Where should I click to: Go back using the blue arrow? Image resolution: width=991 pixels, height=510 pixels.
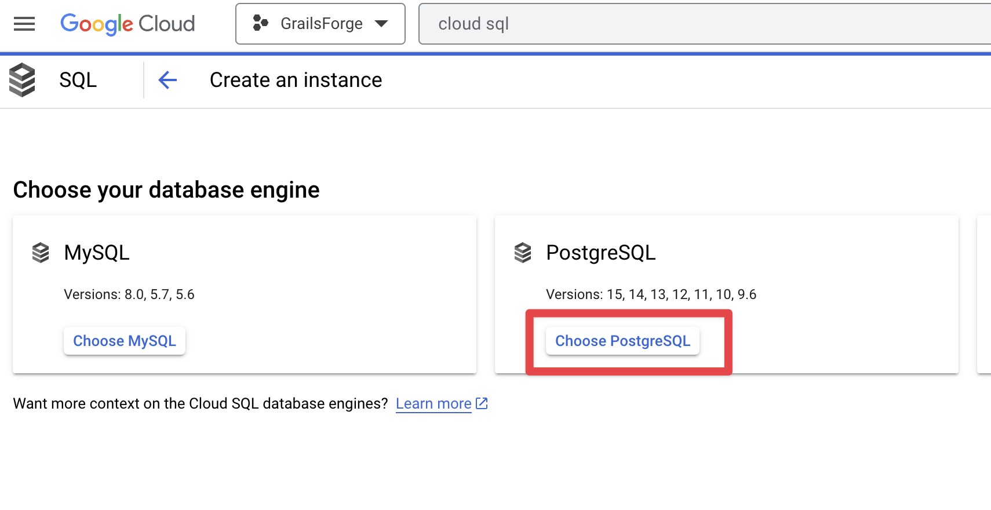(167, 80)
